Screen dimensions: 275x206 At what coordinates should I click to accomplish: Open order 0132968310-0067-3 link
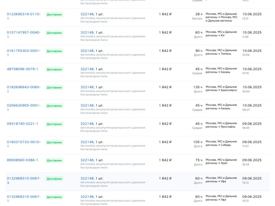[x=23, y=179]
